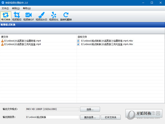Click the VLC cone icon of 月光宝盒.mp4
165x124 pixels.
click(2, 44)
